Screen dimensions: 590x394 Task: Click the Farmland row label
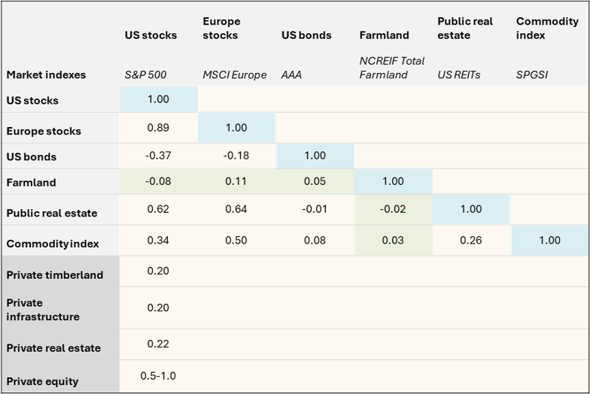[x=32, y=182]
